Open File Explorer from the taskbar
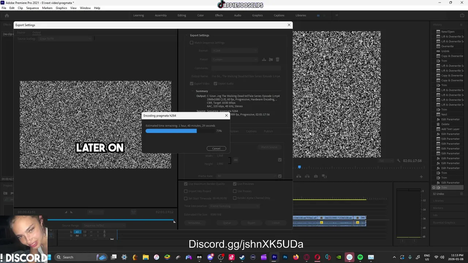 pos(146,257)
